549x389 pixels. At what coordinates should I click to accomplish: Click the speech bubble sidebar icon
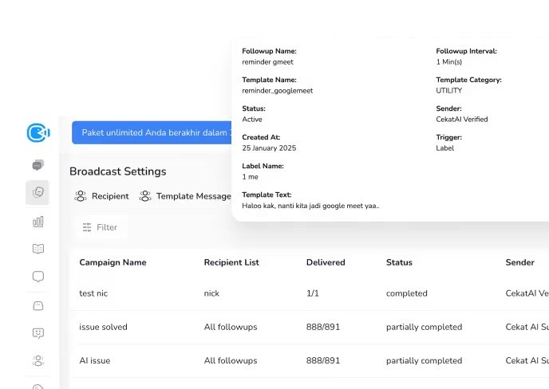38,277
